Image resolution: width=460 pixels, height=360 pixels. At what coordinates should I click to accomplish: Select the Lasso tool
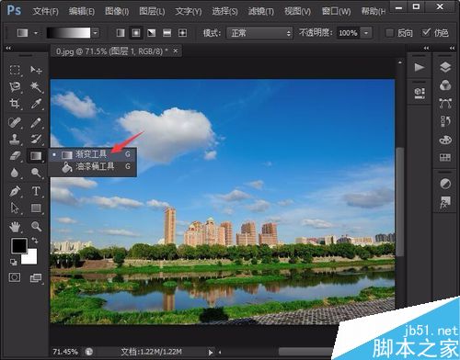(15, 87)
